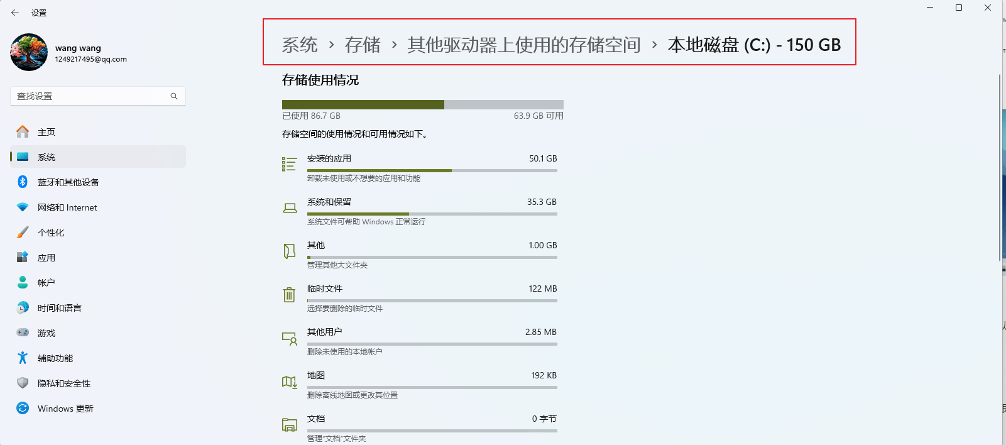Open the Windows 更新 sync icon
Viewport: 1006px width, 445px height.
coord(23,408)
